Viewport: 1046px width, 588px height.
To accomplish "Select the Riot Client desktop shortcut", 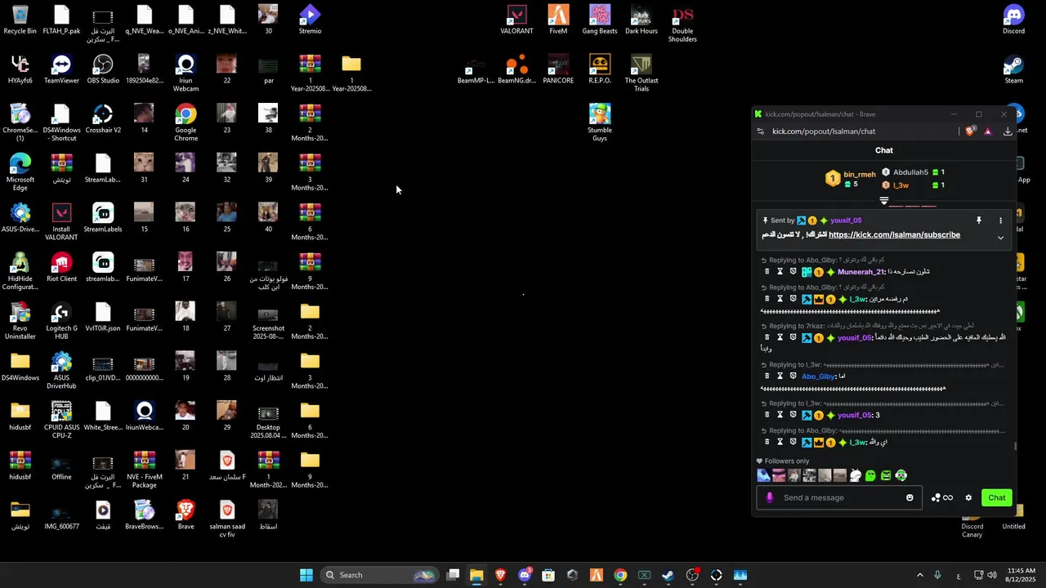I will [x=61, y=268].
